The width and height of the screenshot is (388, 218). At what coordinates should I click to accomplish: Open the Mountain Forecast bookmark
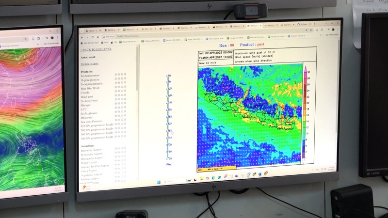[298, 36]
